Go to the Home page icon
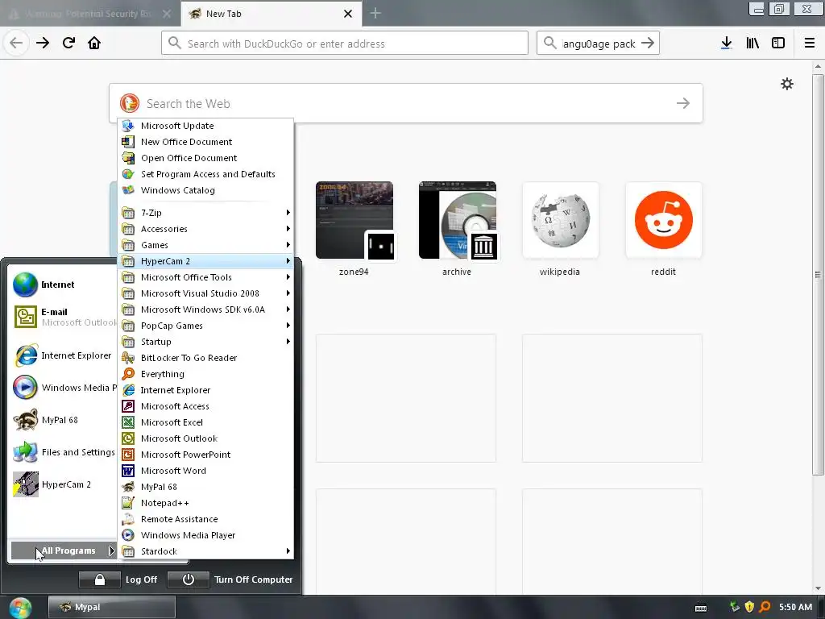 pyautogui.click(x=94, y=44)
